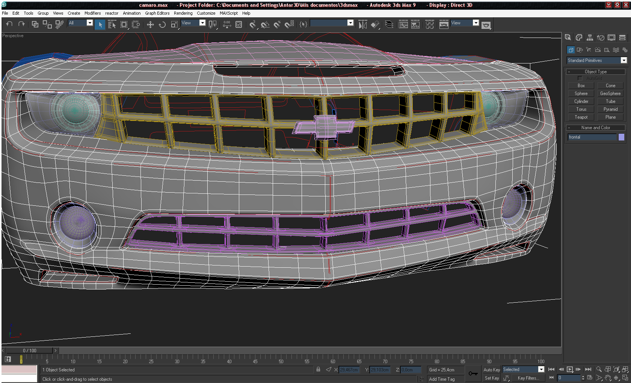Click the object name field 'frontal'
This screenshot has height=383, width=631.
point(592,137)
